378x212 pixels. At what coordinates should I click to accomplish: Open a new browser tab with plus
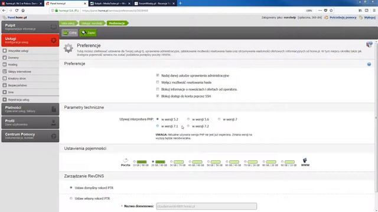[x=180, y=4]
